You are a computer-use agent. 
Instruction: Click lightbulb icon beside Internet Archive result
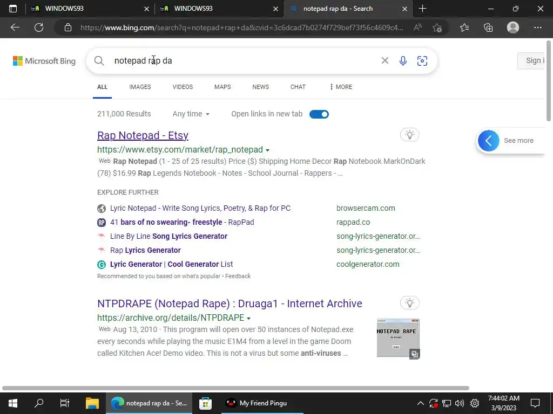click(409, 303)
